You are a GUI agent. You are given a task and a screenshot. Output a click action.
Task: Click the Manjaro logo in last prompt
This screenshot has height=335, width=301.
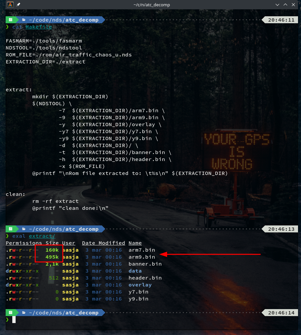click(x=11, y=313)
